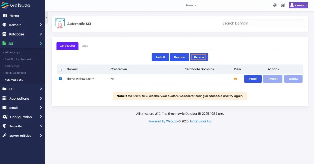Image resolution: width=314 pixels, height=164 pixels.
Task: Open the Softaculous Ltd link
Action: 200,121
